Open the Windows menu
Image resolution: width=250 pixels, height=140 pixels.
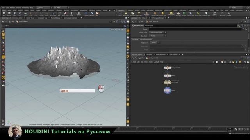pos(25,7)
